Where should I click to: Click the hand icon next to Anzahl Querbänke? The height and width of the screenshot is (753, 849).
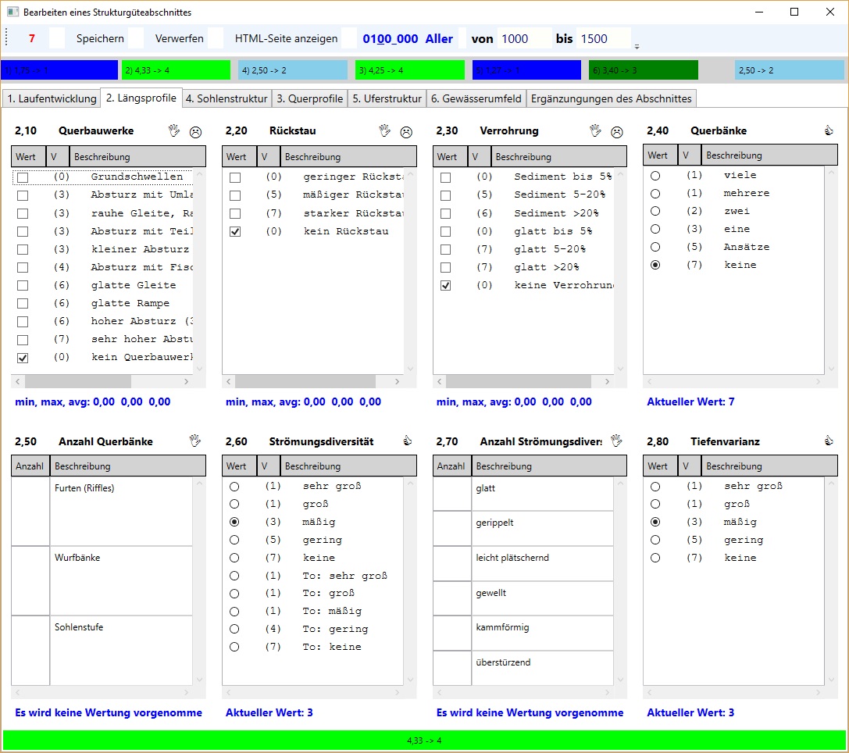[x=195, y=441]
